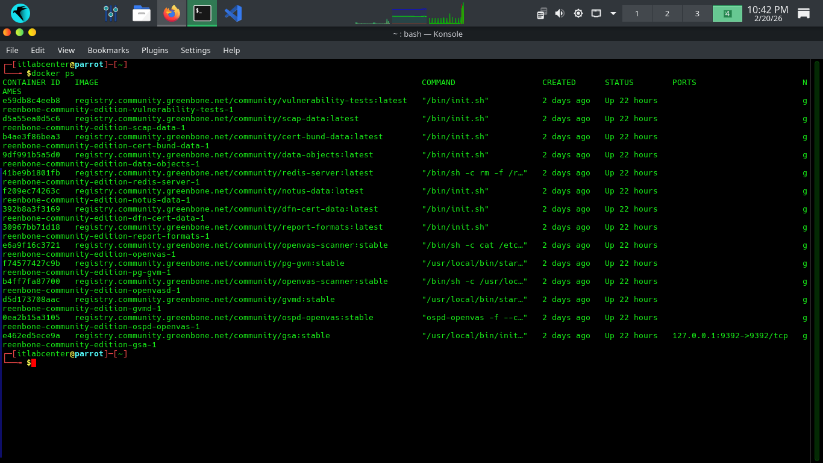Open the Parrot OS application menu

20,13
